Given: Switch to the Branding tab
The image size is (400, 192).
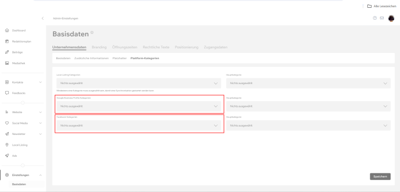Looking at the screenshot, I should (x=99, y=47).
